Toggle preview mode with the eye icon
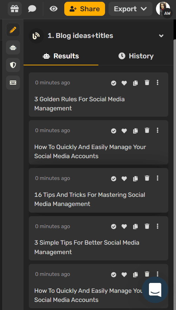The width and height of the screenshot is (176, 310). [x=53, y=9]
